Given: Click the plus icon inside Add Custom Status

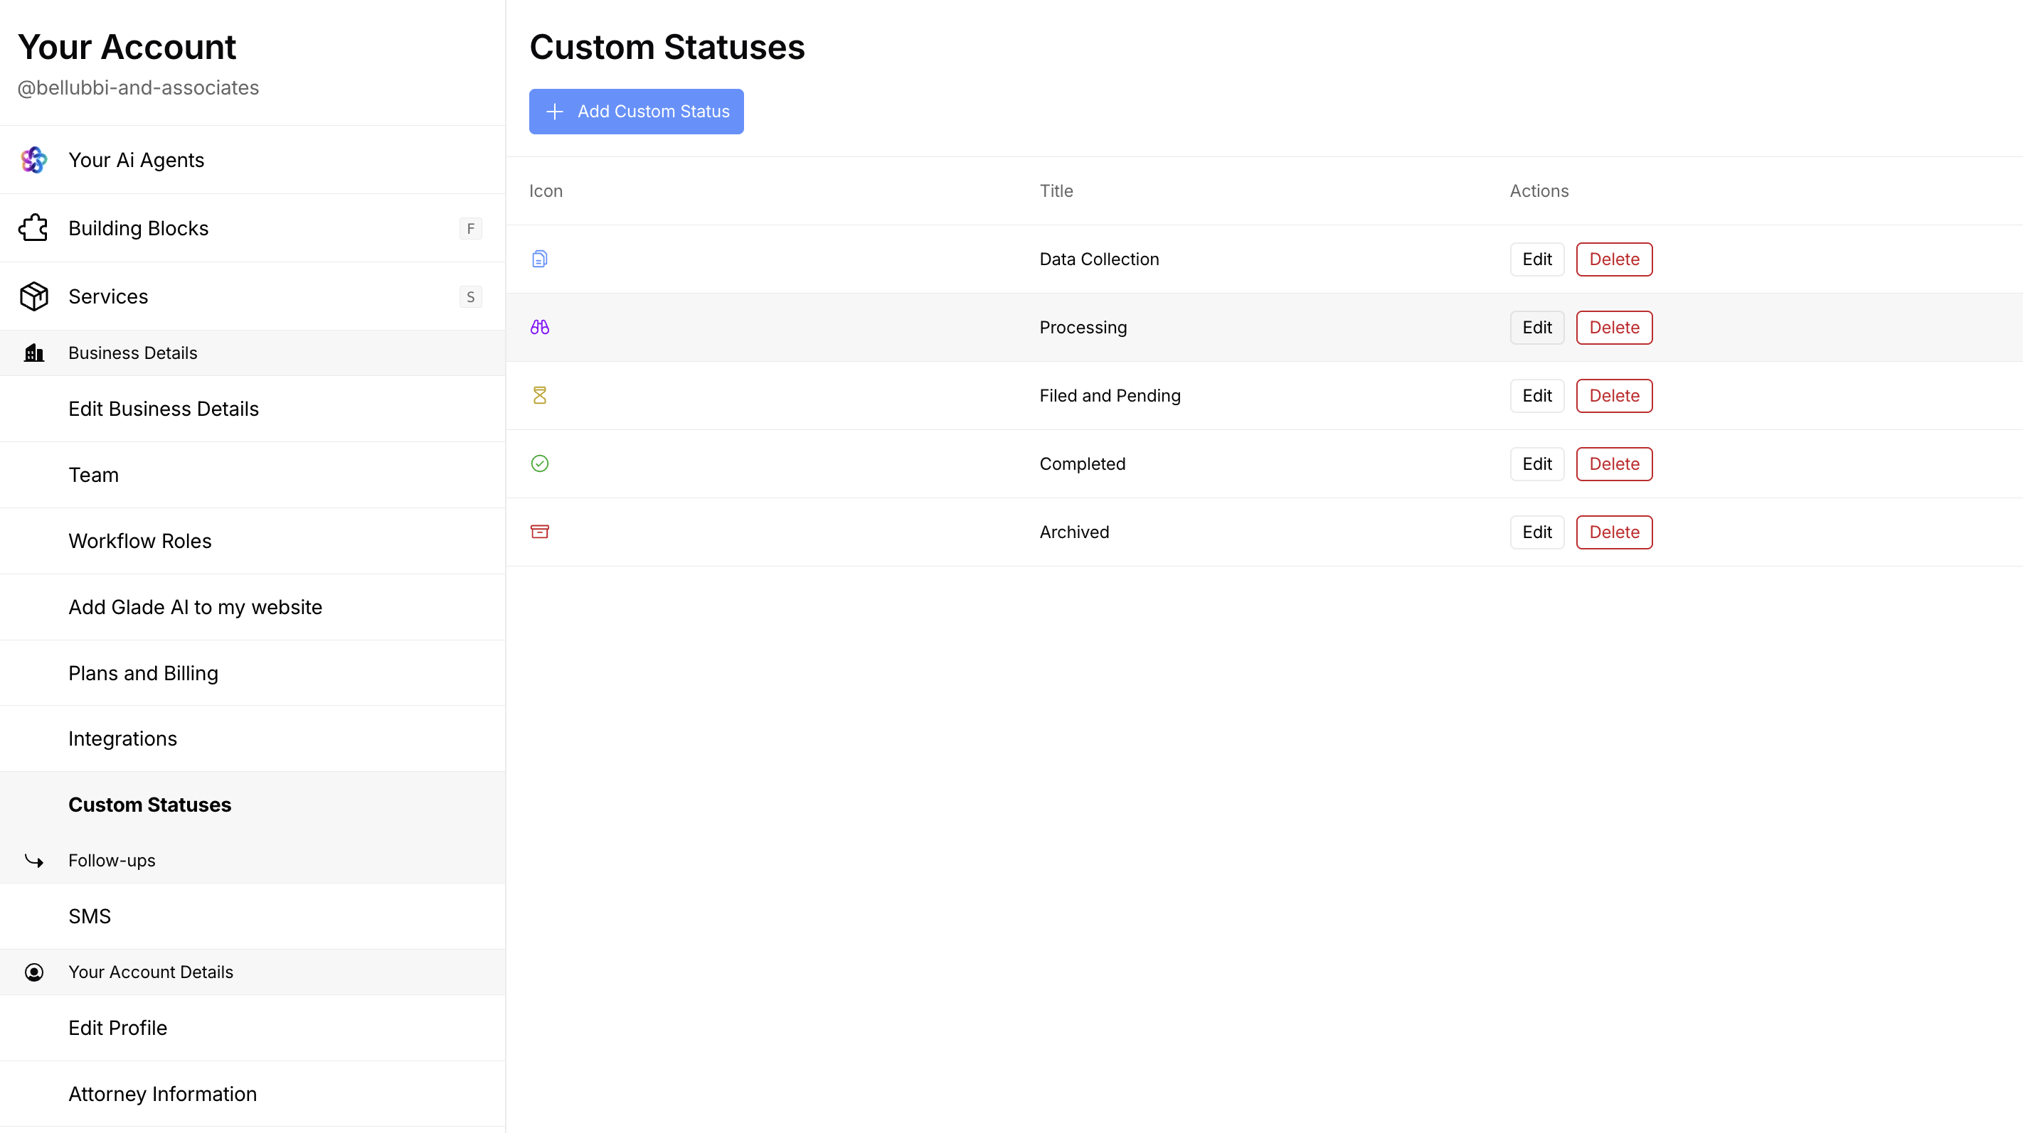Looking at the screenshot, I should 556,112.
